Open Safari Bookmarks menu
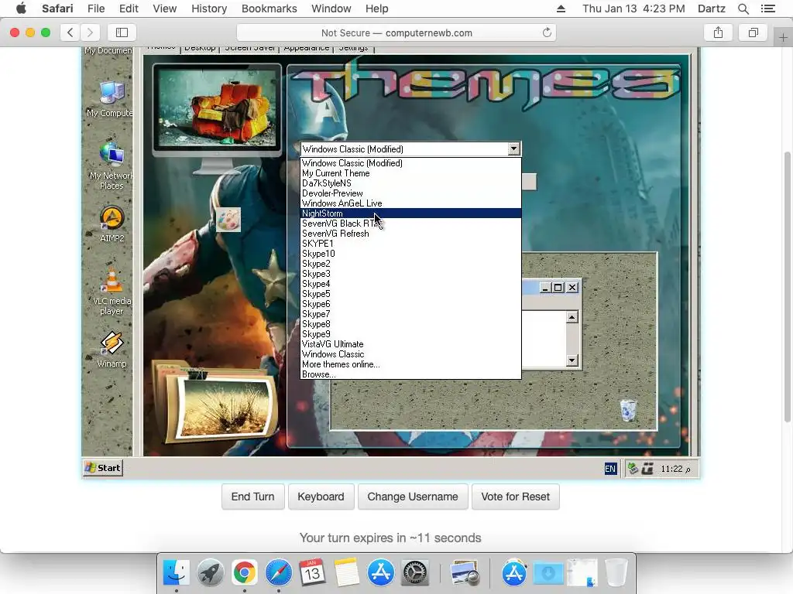 coord(269,9)
